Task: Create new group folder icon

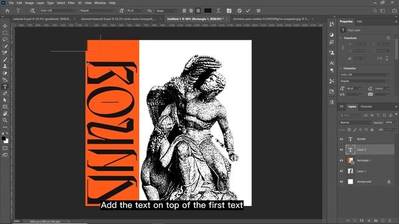Action: click(376, 220)
